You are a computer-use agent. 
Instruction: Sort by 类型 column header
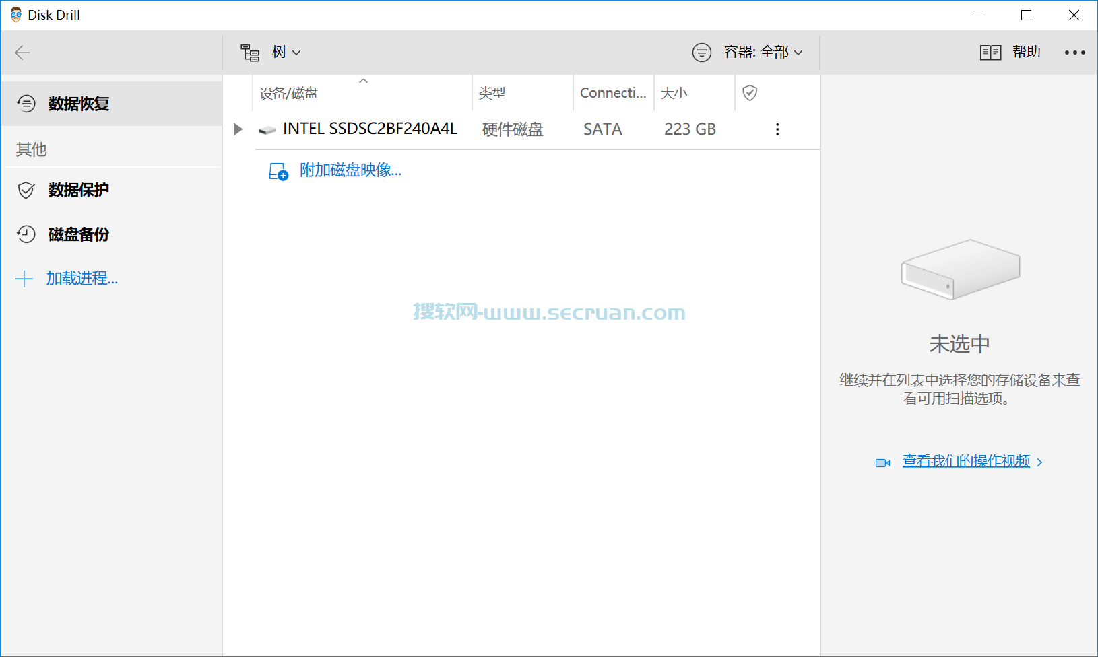pyautogui.click(x=523, y=93)
